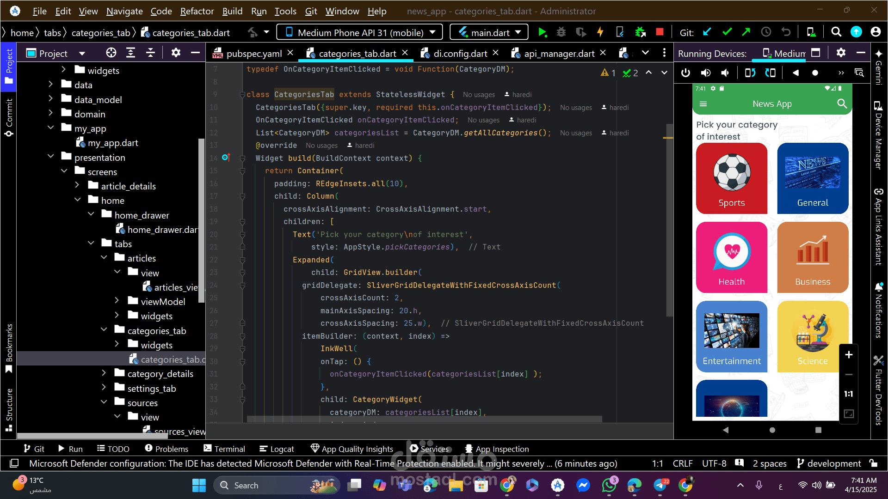
Task: Open Project panel settings gear
Action: point(176,53)
